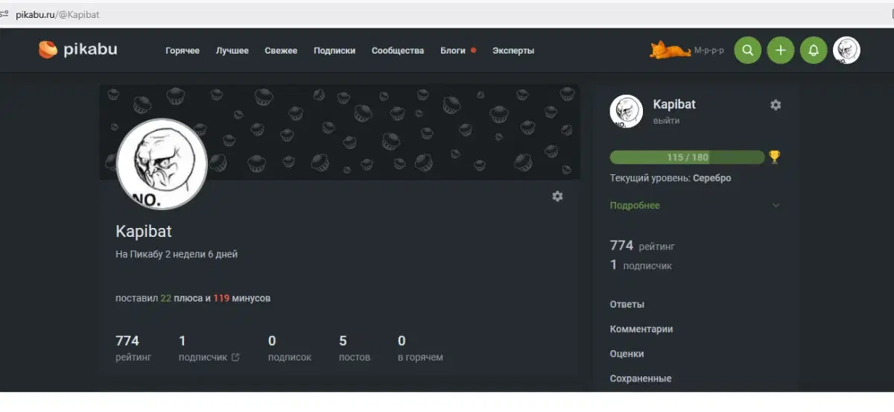Open Эксперты in the navigation
The width and height of the screenshot is (894, 412).
[513, 51]
